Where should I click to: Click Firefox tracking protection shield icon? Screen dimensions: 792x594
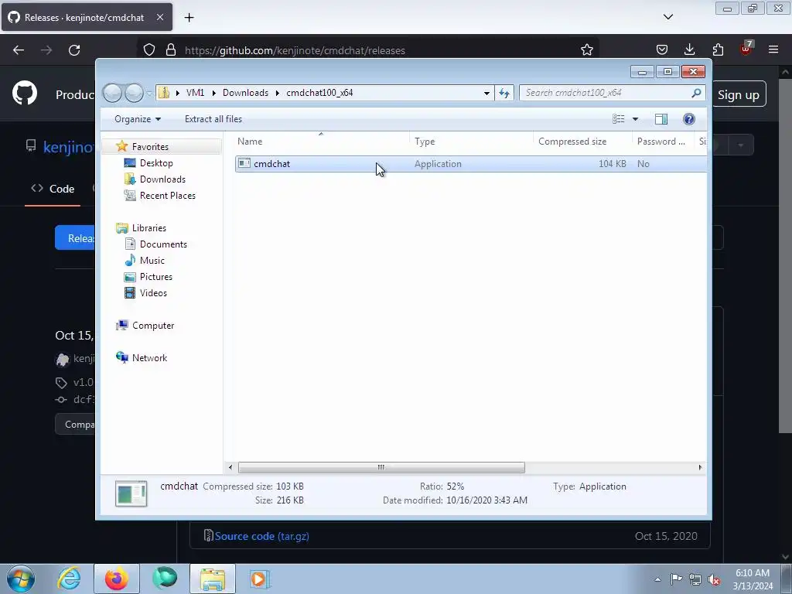[x=149, y=50]
